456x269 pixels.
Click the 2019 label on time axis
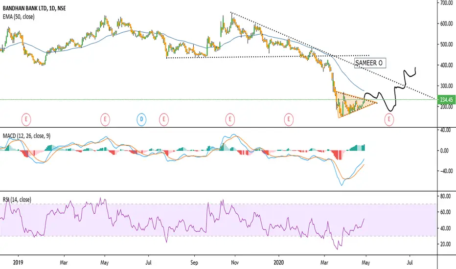point(18,263)
